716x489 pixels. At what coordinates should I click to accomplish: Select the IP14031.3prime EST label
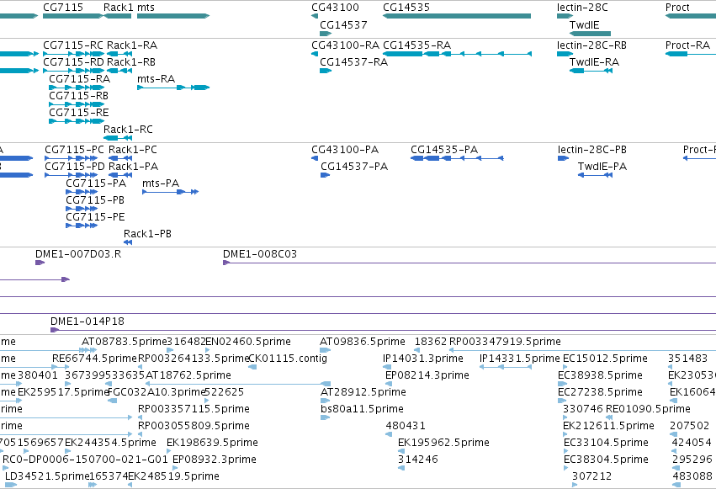tap(423, 359)
